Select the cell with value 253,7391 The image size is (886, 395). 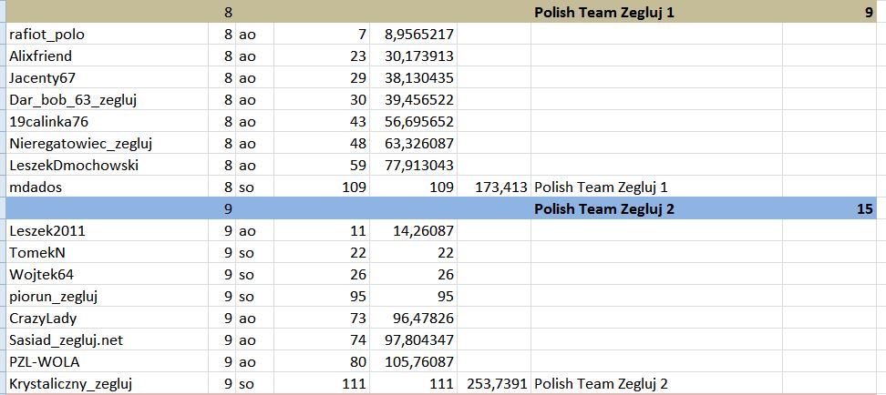[494, 384]
